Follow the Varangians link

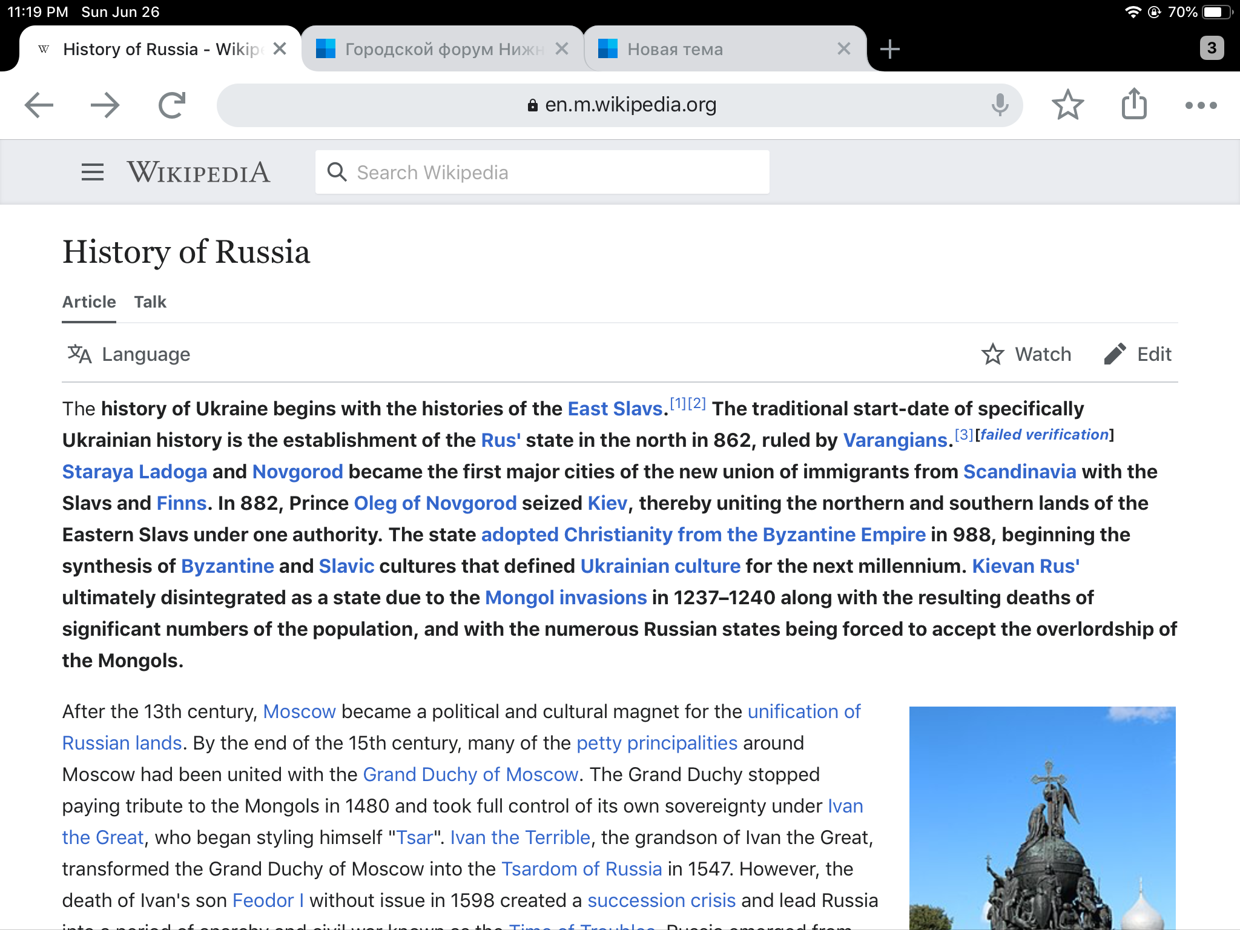pos(895,440)
